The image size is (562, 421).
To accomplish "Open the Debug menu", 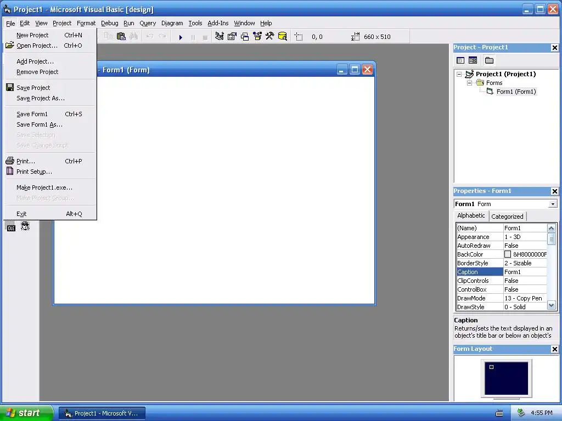I will coord(109,23).
